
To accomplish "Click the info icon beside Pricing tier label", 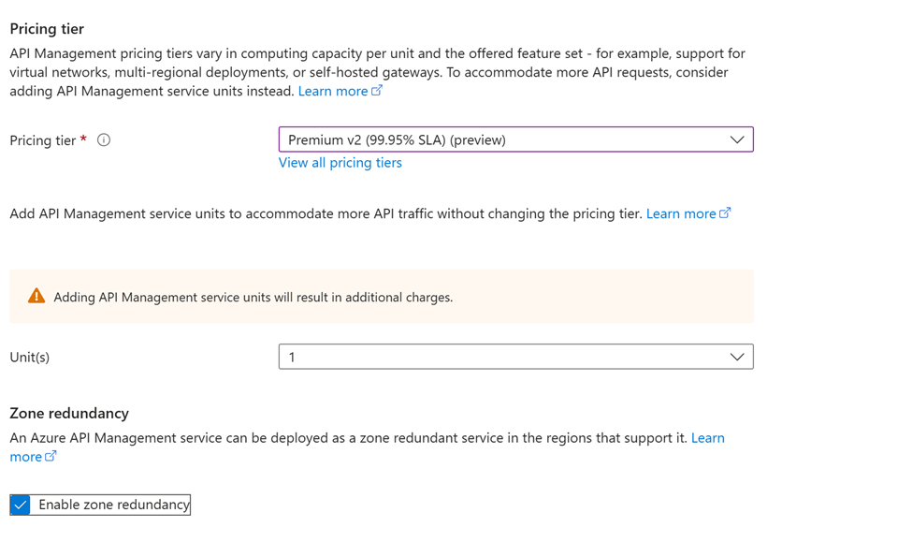I will point(104,140).
